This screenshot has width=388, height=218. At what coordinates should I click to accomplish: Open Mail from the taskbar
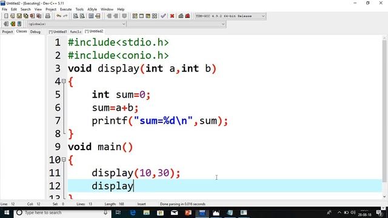(175, 213)
